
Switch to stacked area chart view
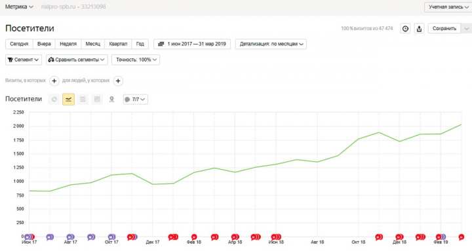pos(83,100)
